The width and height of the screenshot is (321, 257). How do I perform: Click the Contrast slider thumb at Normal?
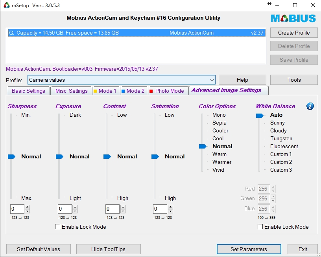click(x=107, y=157)
